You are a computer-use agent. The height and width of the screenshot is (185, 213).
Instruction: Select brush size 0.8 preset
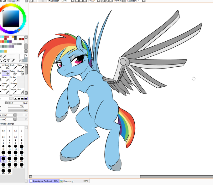(x=3, y=129)
